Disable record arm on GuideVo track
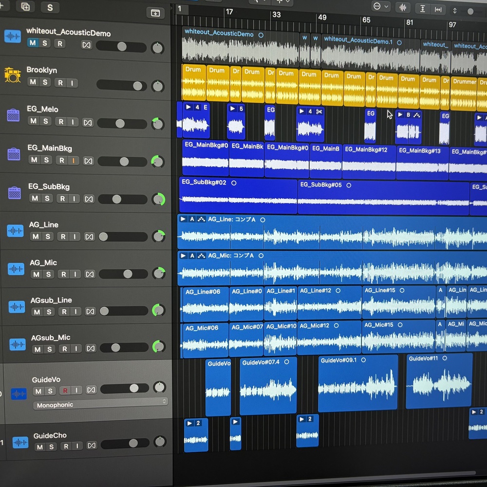 (64, 391)
